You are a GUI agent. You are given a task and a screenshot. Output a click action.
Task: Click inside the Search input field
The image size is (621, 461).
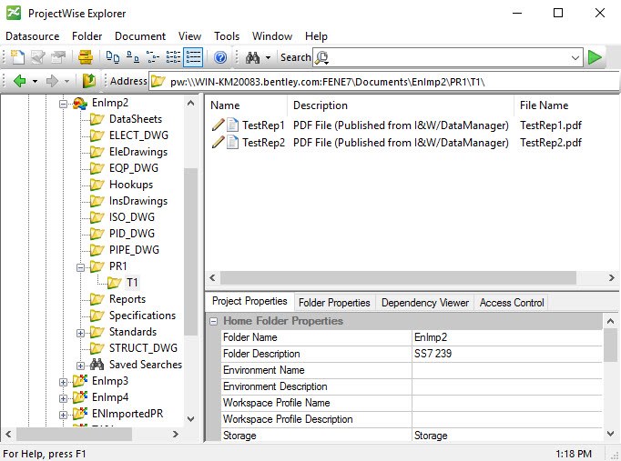(447, 57)
